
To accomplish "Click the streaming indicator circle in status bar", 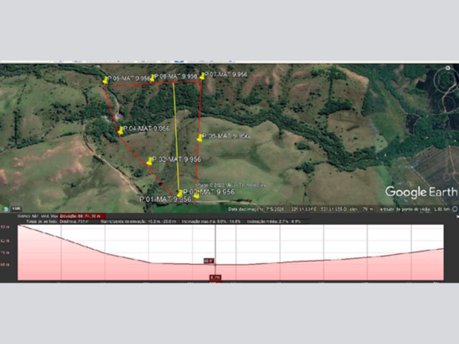I will click(455, 209).
